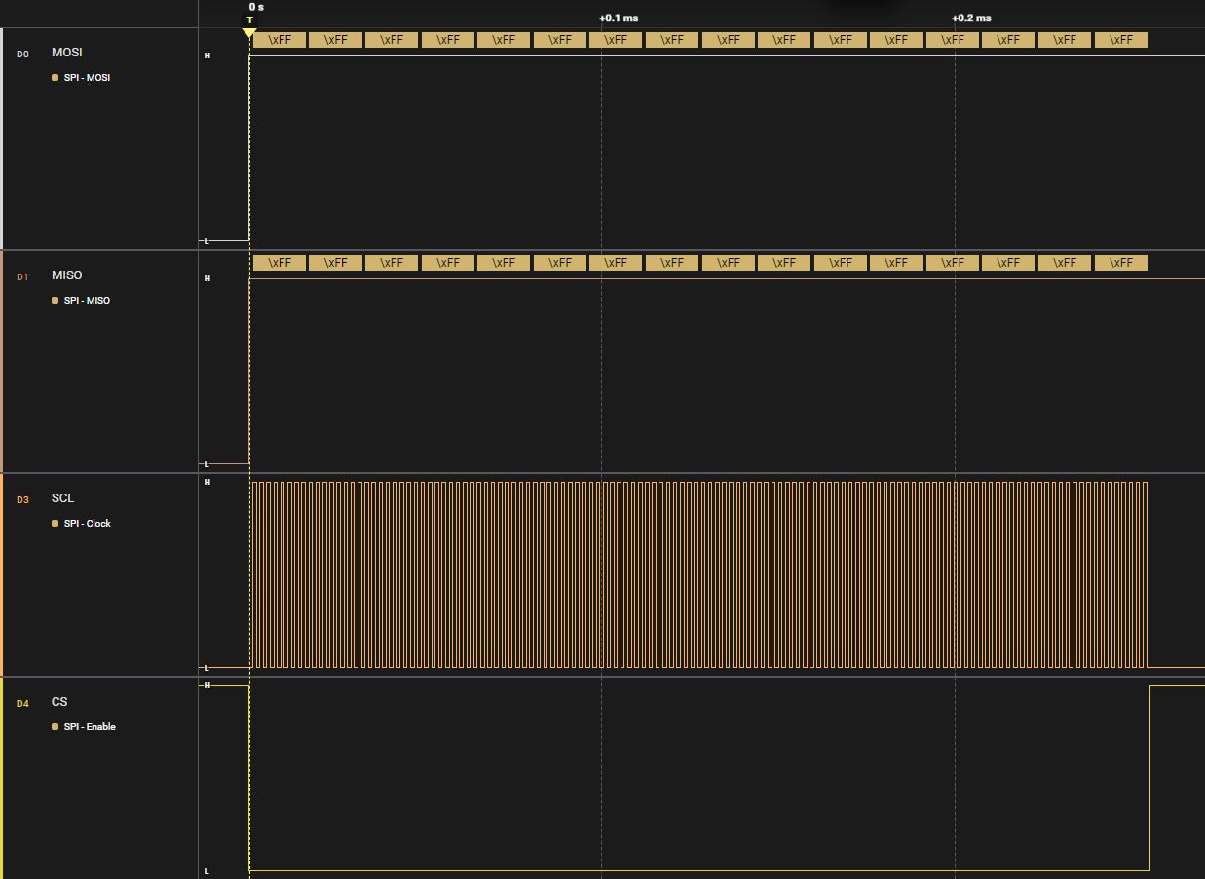Click the +0.1 ms time ruler label
1205x879 pixels.
[619, 18]
